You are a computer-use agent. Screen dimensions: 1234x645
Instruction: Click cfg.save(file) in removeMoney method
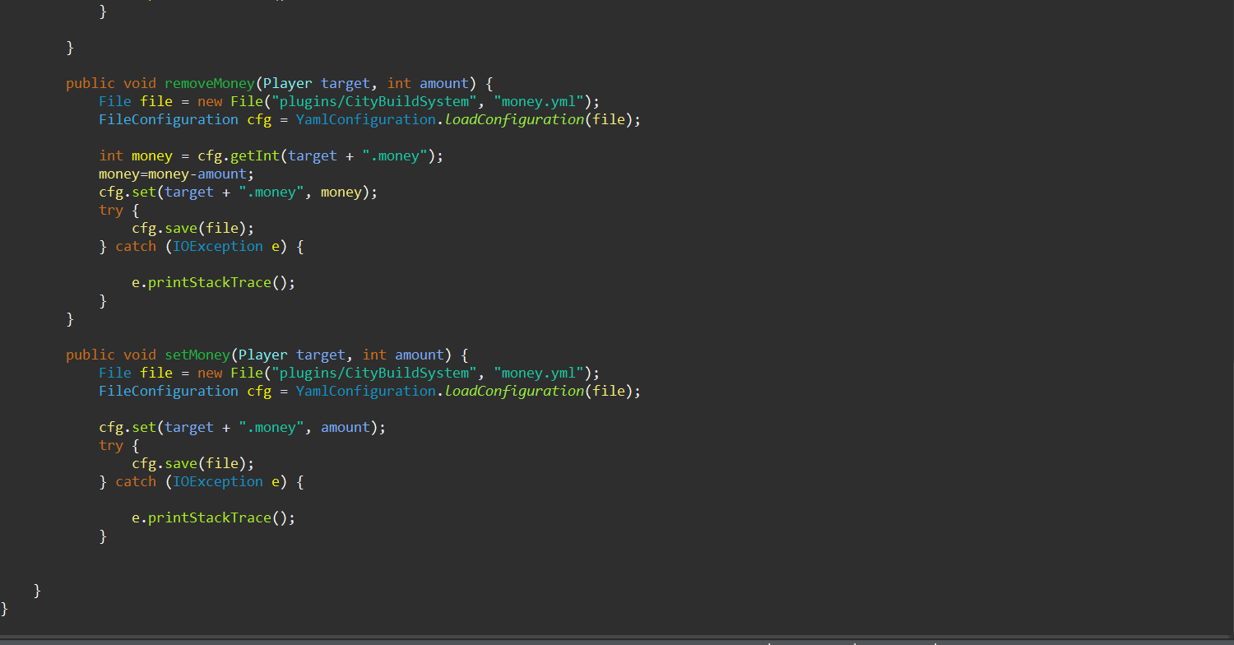193,228
